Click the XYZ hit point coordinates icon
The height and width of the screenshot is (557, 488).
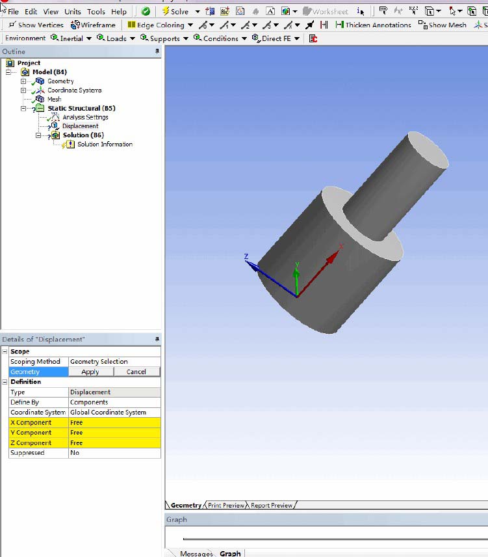pyautogui.click(x=413, y=11)
